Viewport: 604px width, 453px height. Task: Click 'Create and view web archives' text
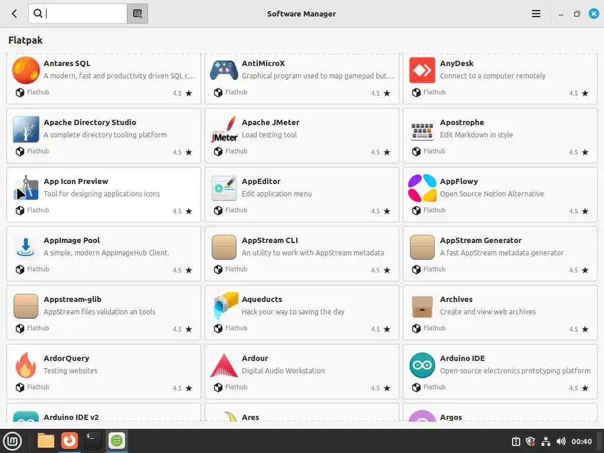[488, 311]
